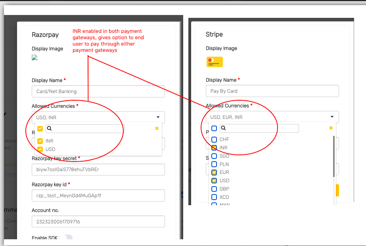This screenshot has height=246, width=366.
Task: Uncheck INR in Stripe currency list
Action: pos(214,148)
